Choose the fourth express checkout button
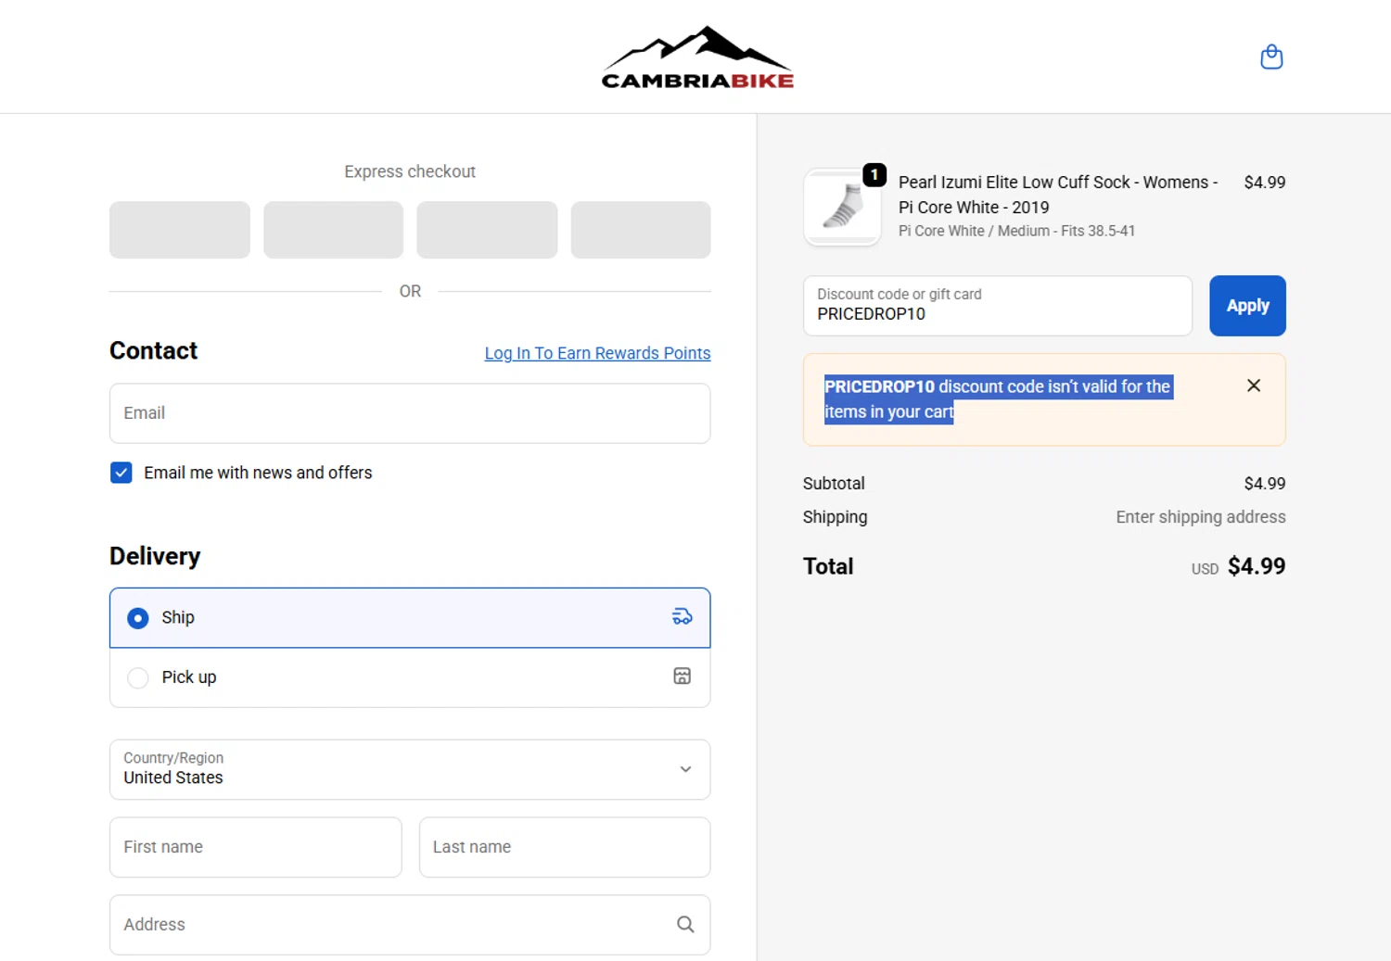Screen dimensions: 1391x961 click(x=641, y=230)
